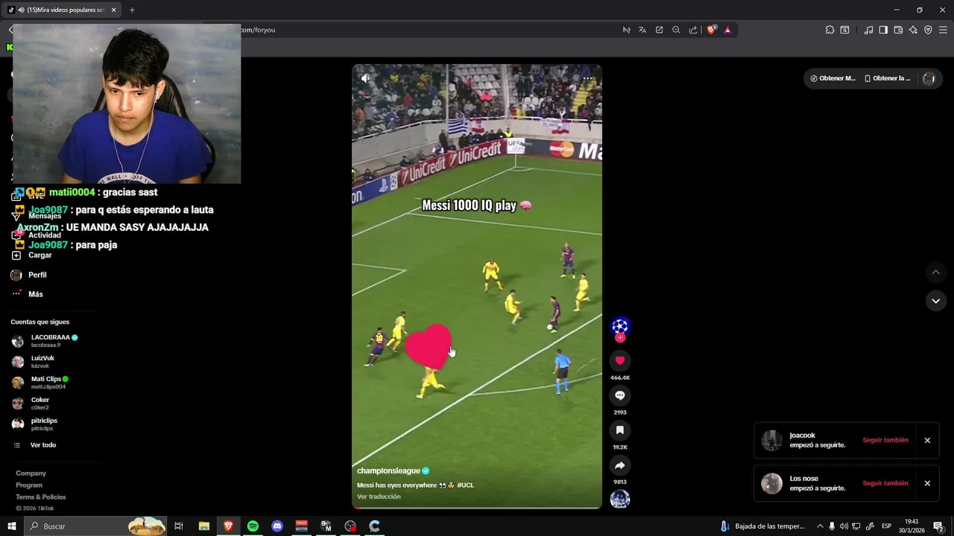
Task: Click the zoom magnifier icon in the address bar
Action: pos(676,30)
